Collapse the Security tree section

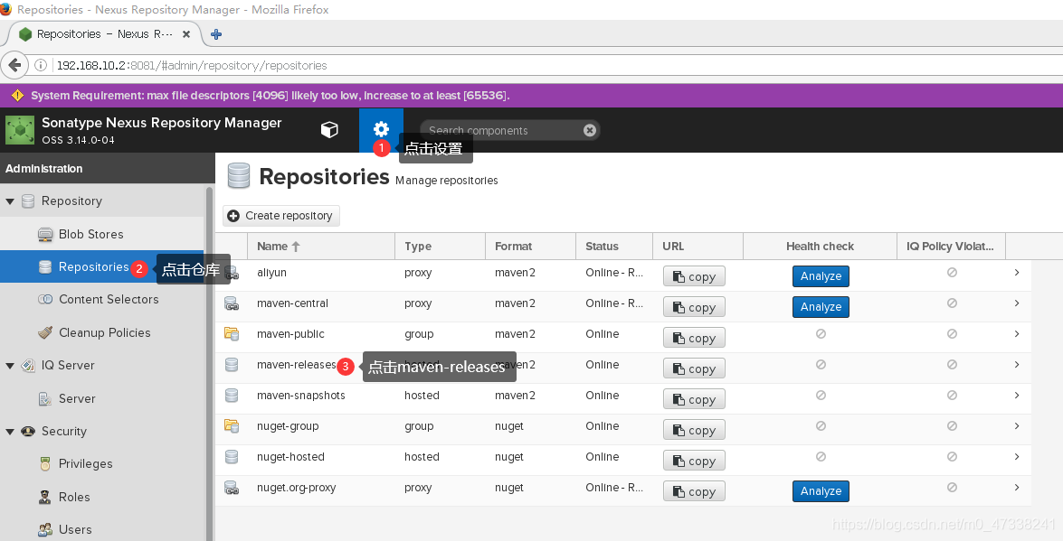[10, 432]
